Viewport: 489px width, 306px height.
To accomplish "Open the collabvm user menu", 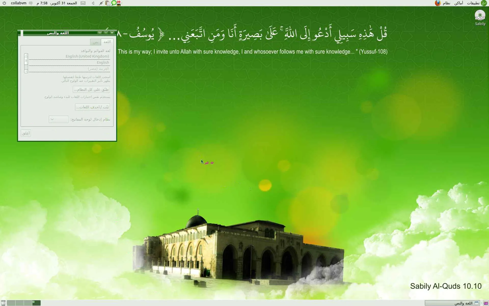I will (x=19, y=3).
